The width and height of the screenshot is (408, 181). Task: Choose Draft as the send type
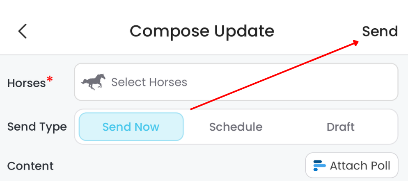tap(340, 127)
